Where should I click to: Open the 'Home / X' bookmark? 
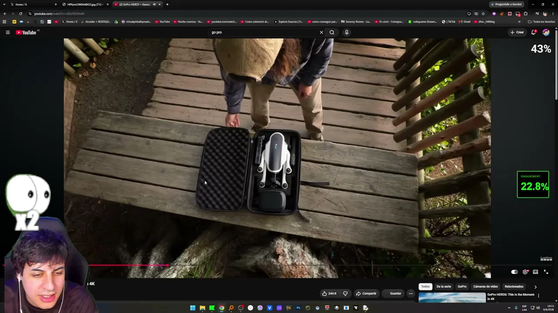tap(70, 22)
